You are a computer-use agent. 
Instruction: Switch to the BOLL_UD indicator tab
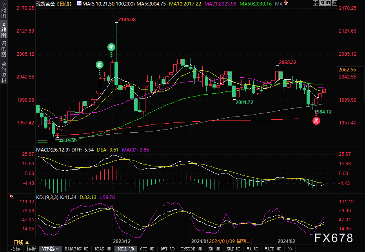tap(126, 249)
